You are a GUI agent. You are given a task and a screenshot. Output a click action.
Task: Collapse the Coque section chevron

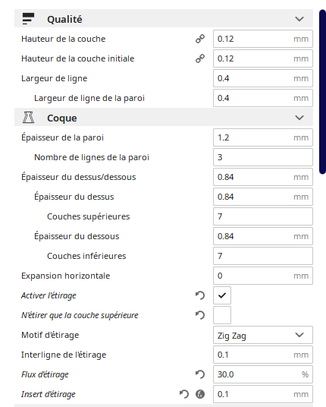coord(299,118)
